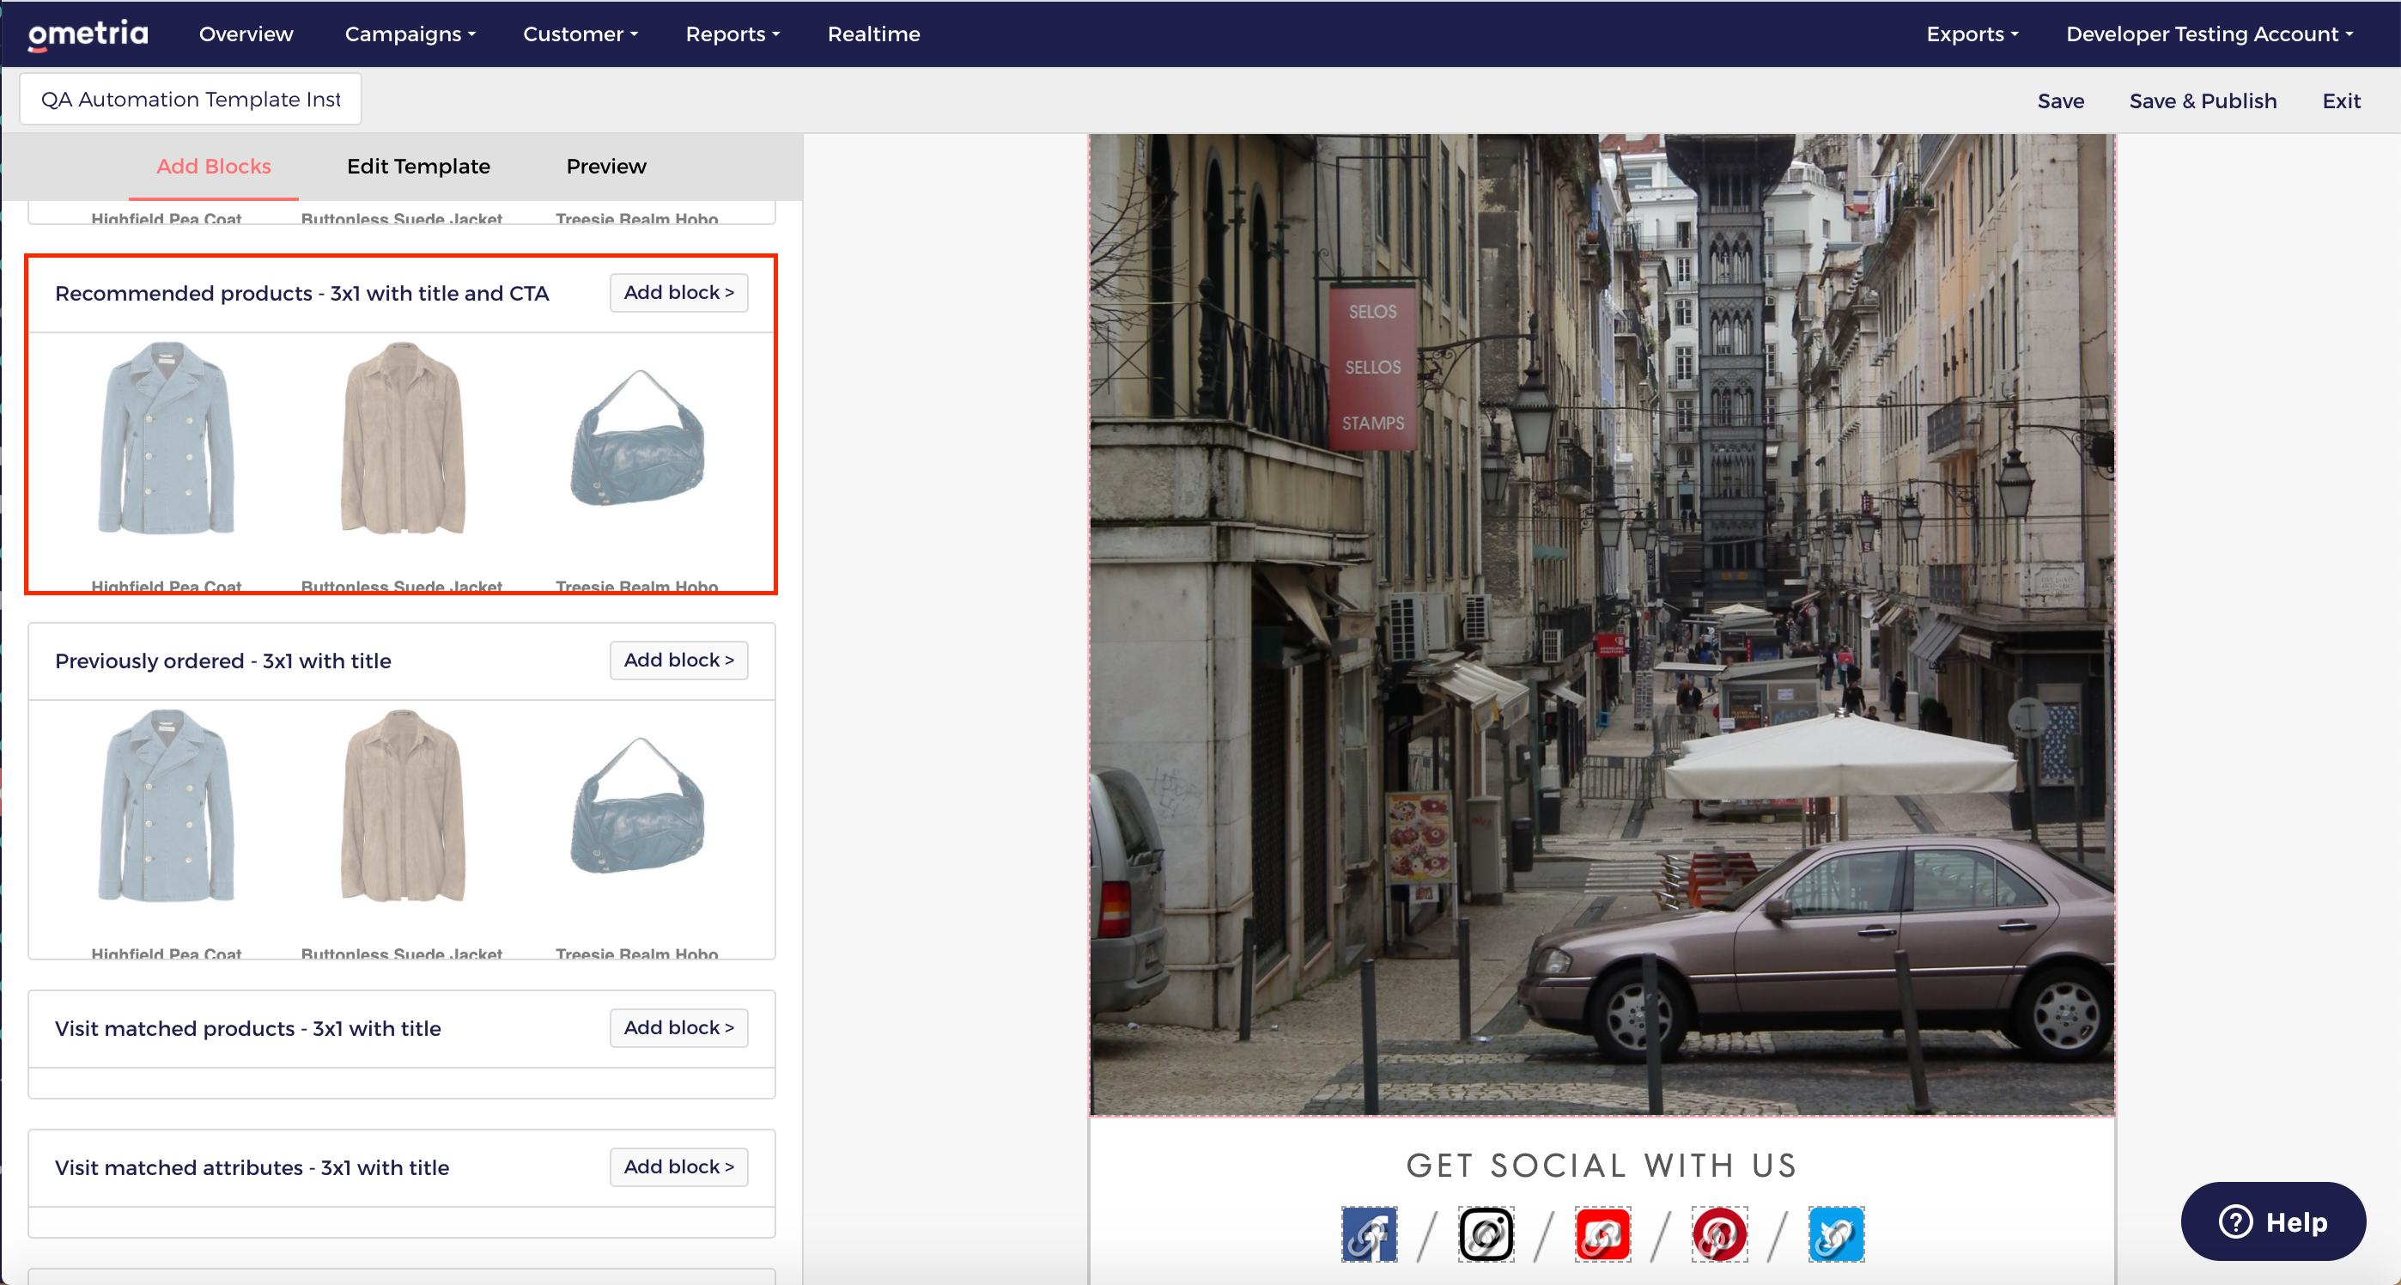This screenshot has height=1285, width=2401.
Task: Open the YouTube social icon link
Action: (1602, 1234)
